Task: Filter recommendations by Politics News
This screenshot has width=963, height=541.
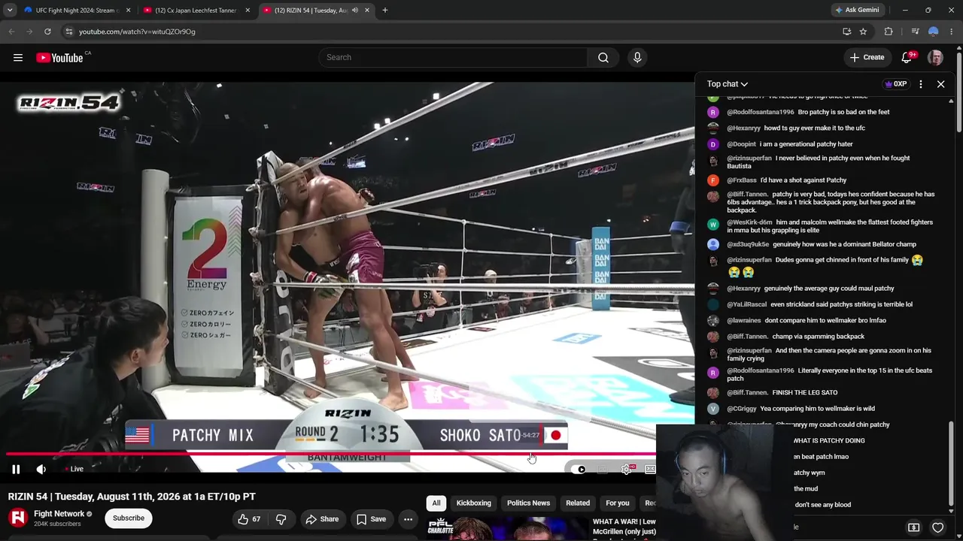Action: pos(528,503)
